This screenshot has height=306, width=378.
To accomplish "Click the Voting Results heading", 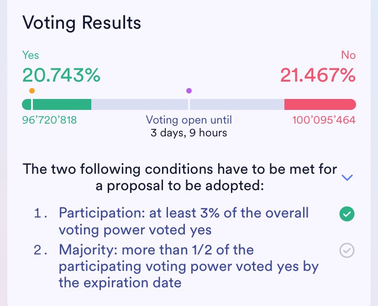I will click(x=82, y=22).
